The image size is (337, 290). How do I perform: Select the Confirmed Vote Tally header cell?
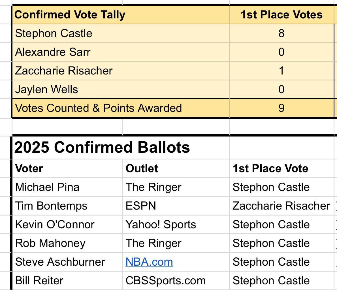click(70, 15)
